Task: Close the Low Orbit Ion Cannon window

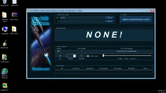Action: tap(152, 11)
